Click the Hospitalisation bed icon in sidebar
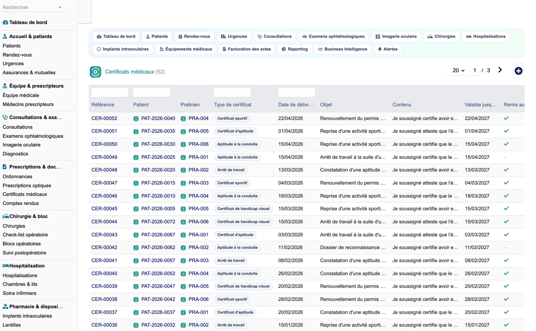Image resolution: width=536 pixels, height=331 pixels. coord(6,266)
